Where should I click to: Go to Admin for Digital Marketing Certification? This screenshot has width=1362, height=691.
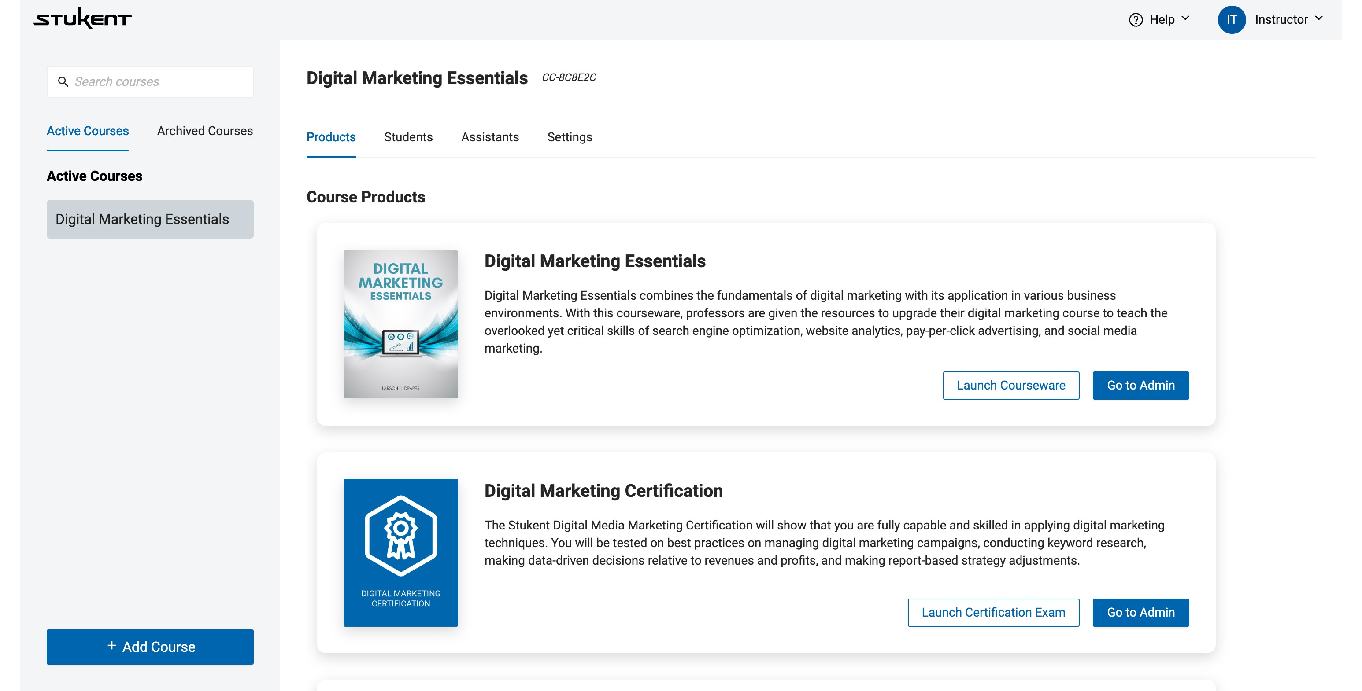pyautogui.click(x=1140, y=612)
